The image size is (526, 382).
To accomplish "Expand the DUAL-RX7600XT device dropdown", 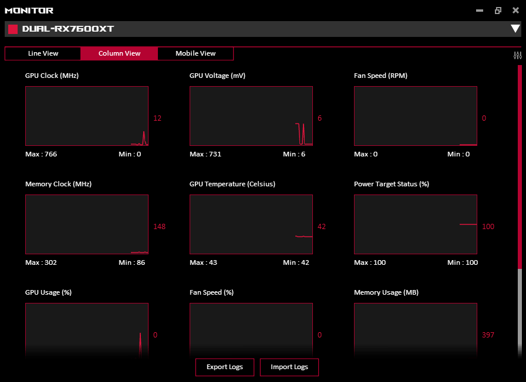I will [515, 29].
